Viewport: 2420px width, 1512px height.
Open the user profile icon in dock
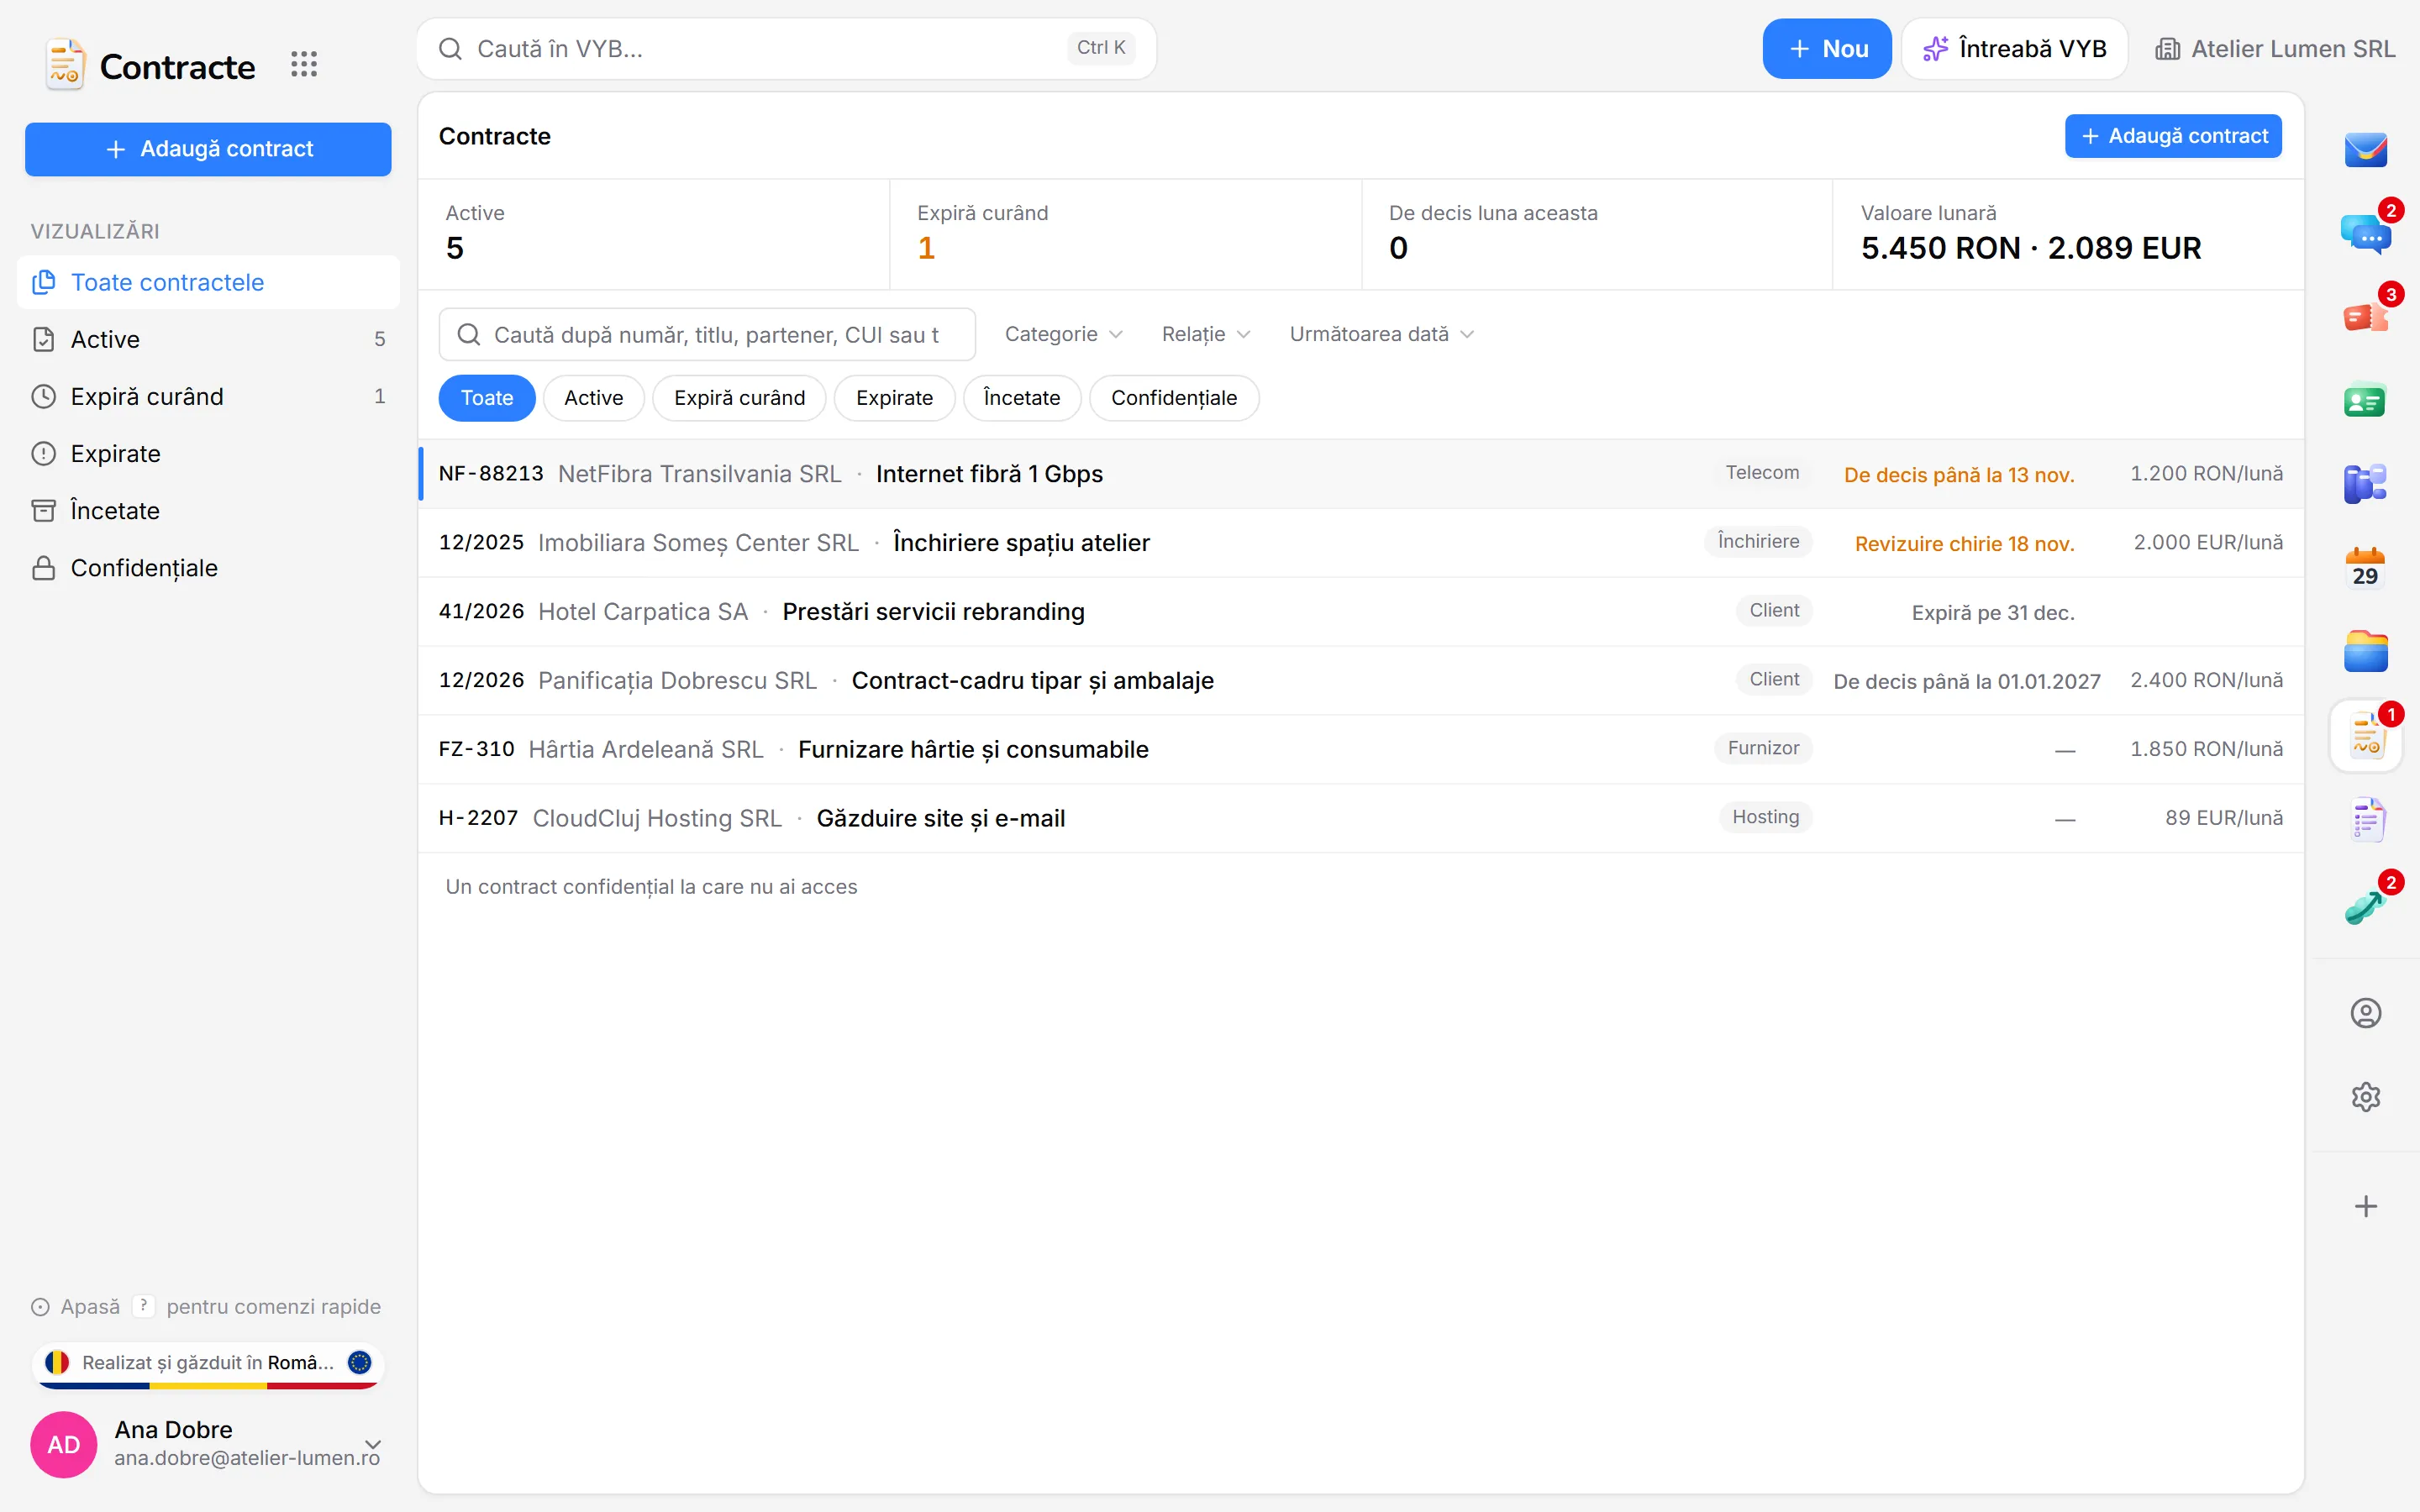(x=2365, y=1013)
